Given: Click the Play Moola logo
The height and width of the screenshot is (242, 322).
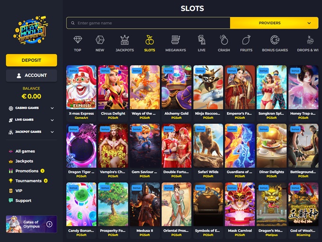Looking at the screenshot, I should point(31,30).
